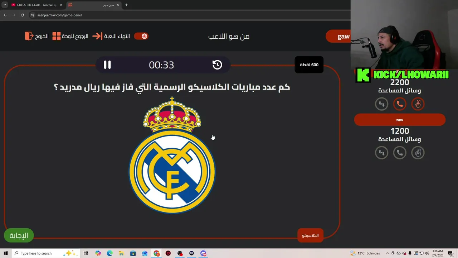This screenshot has height=258, width=458.
Task: Open a new browser tab
Action: tap(126, 5)
